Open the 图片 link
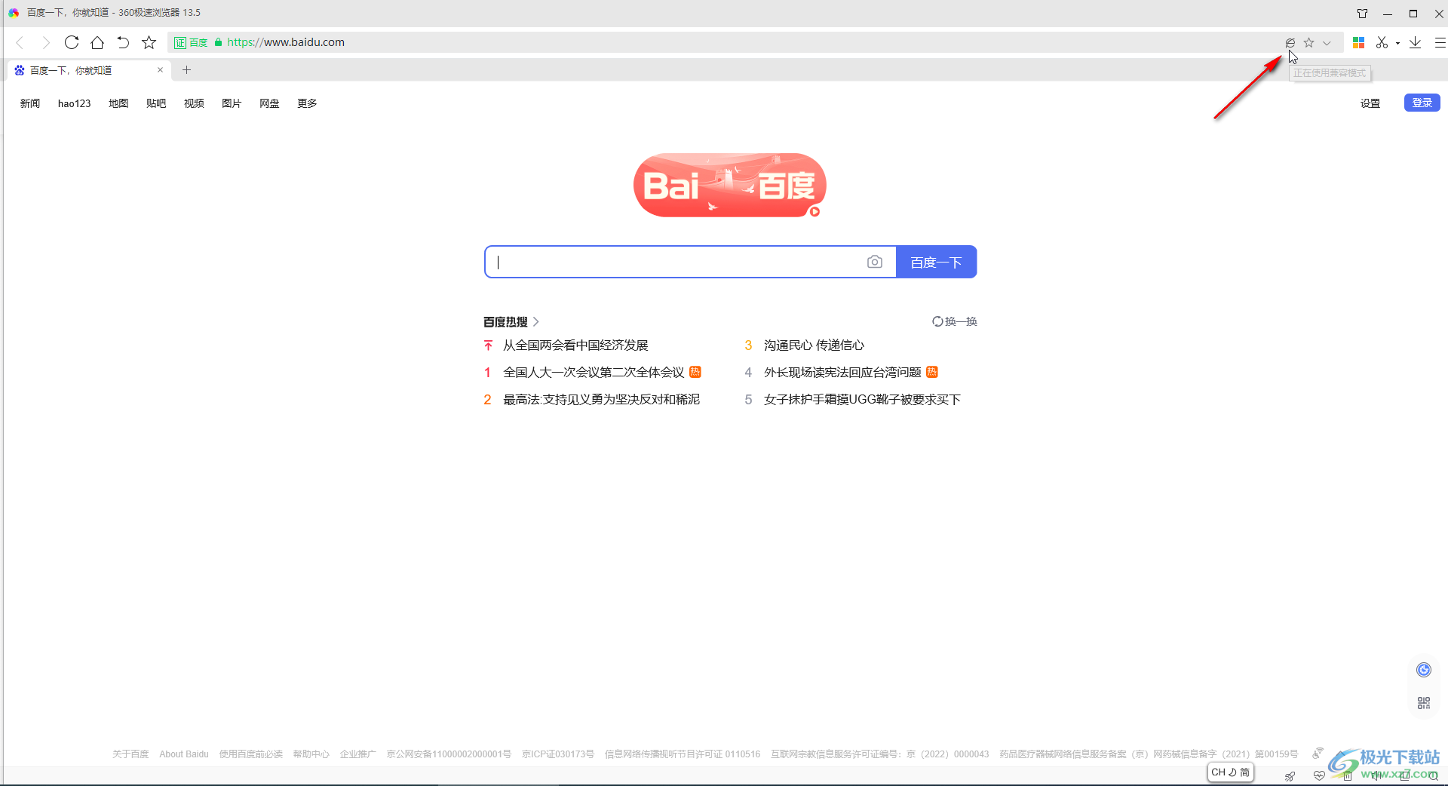 [232, 103]
